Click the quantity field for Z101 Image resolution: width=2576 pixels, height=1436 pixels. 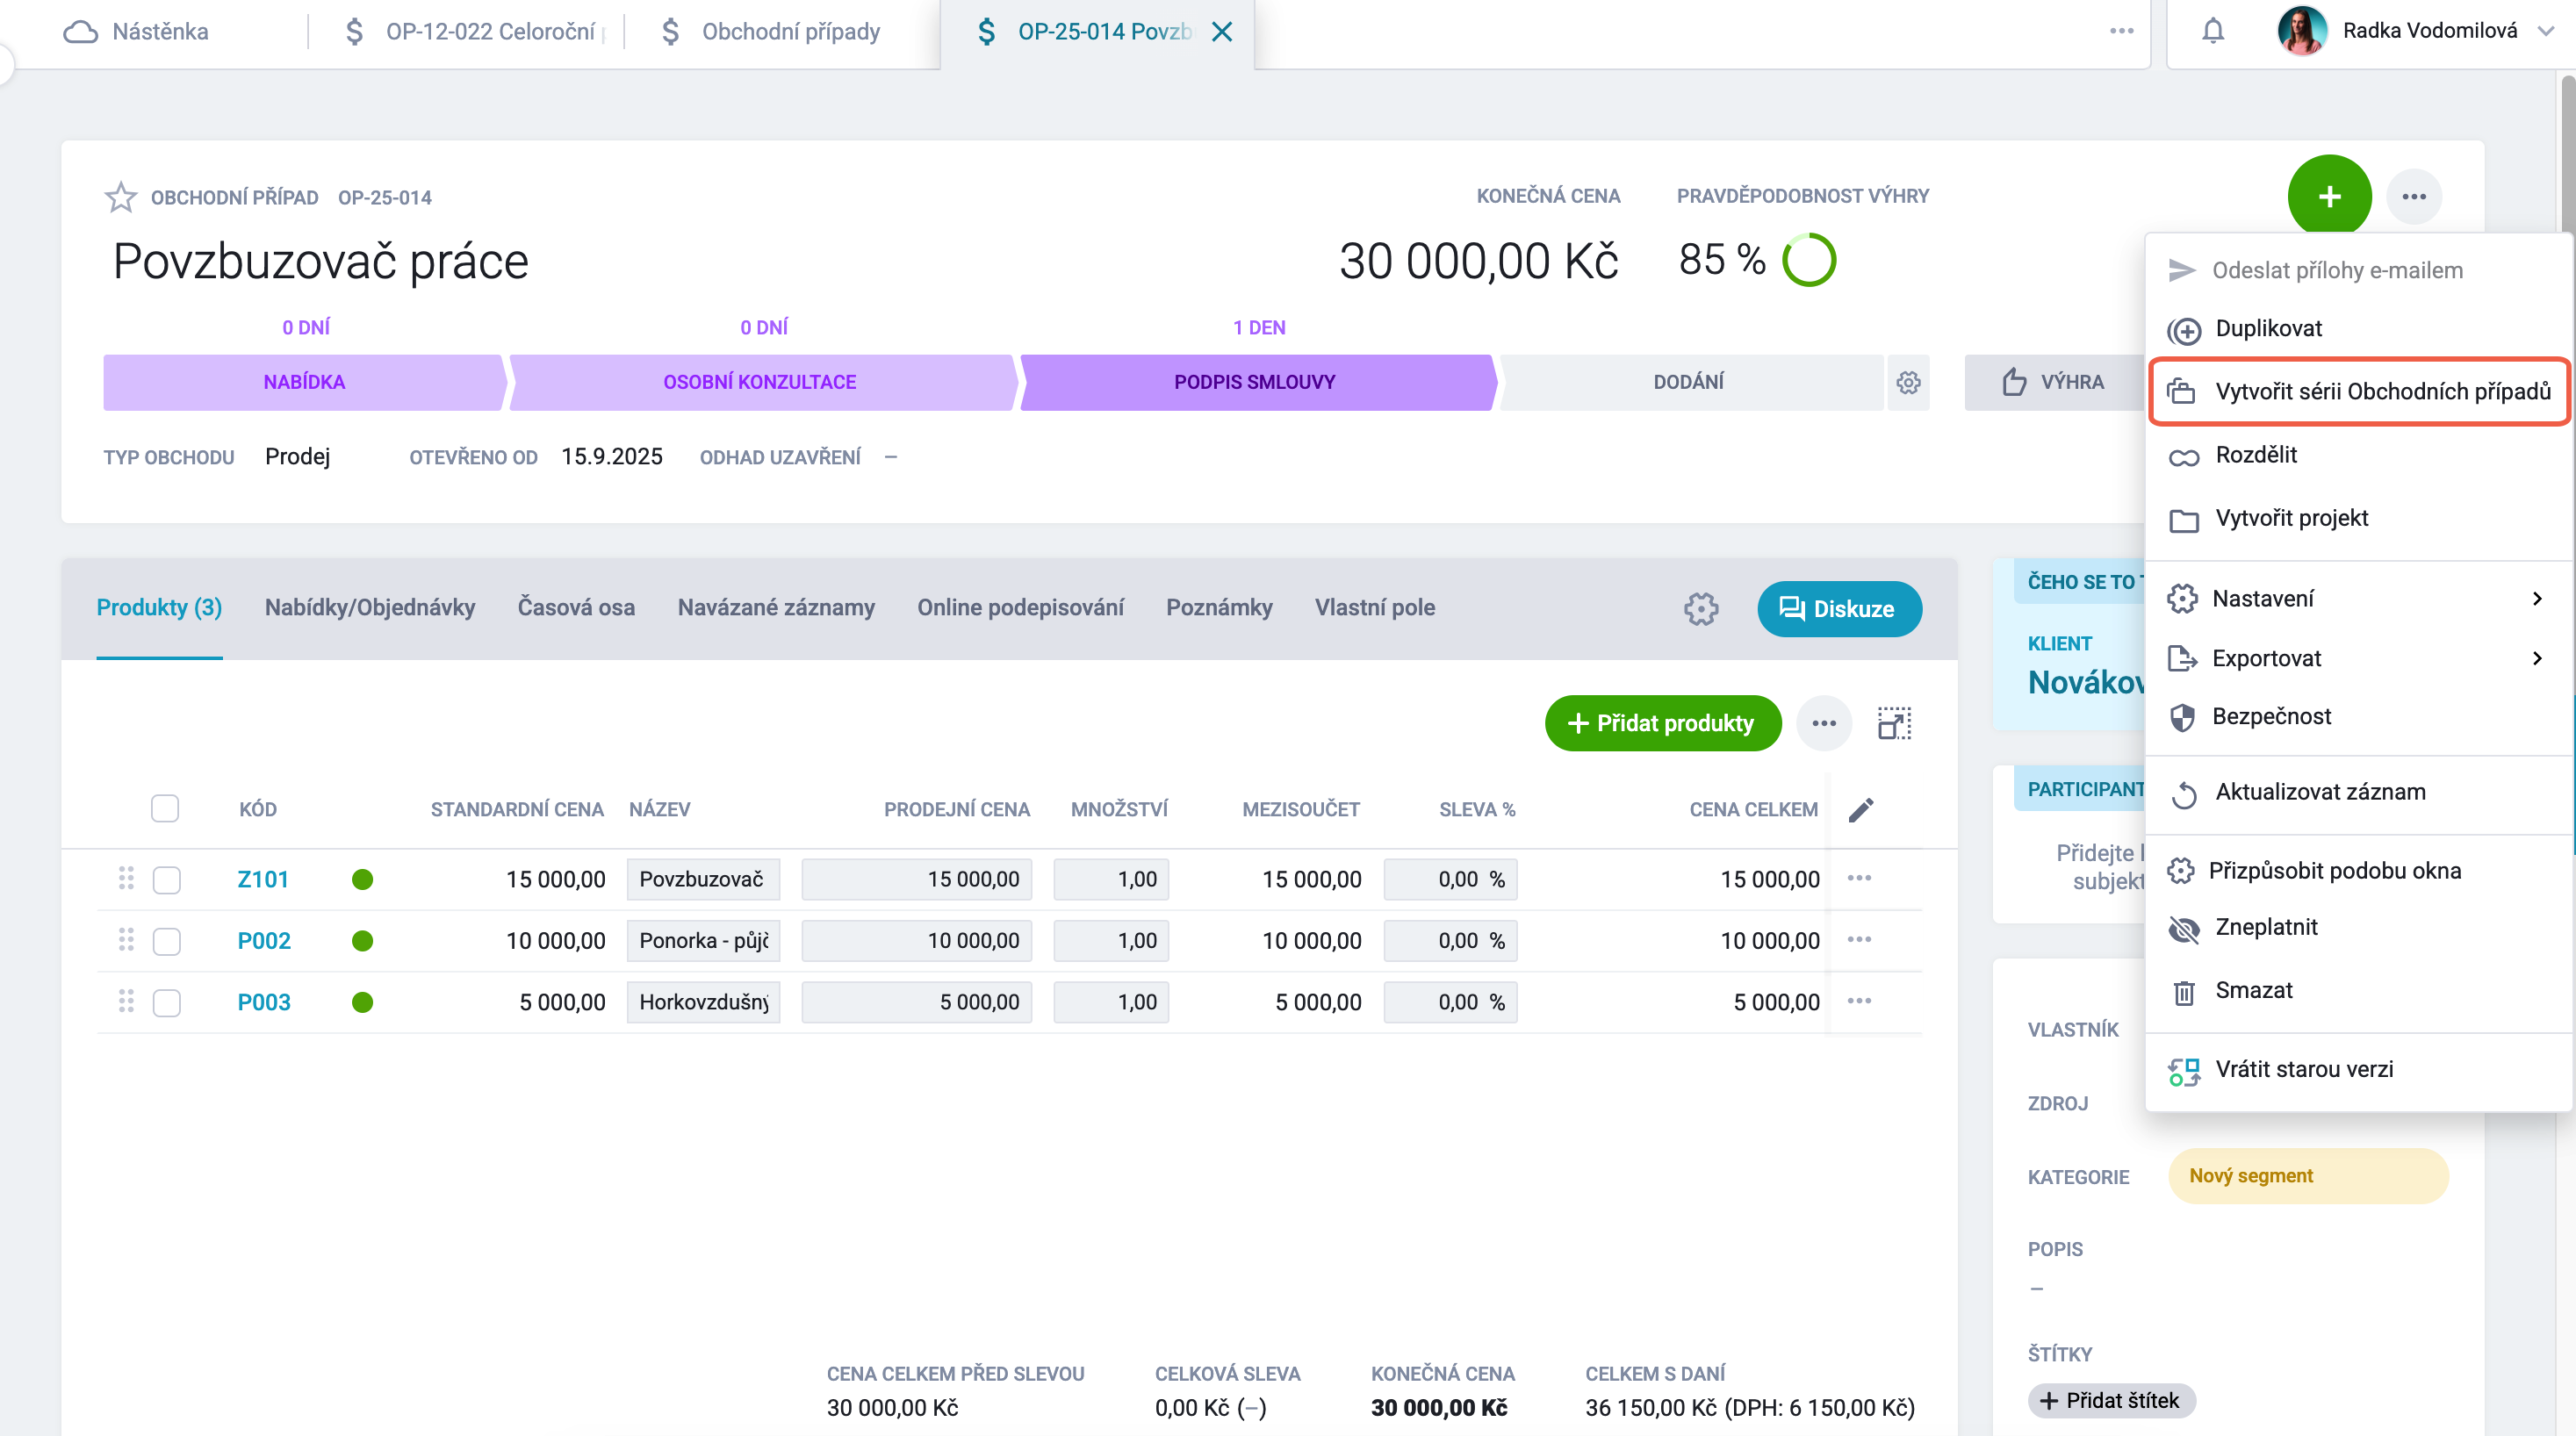coord(1111,879)
